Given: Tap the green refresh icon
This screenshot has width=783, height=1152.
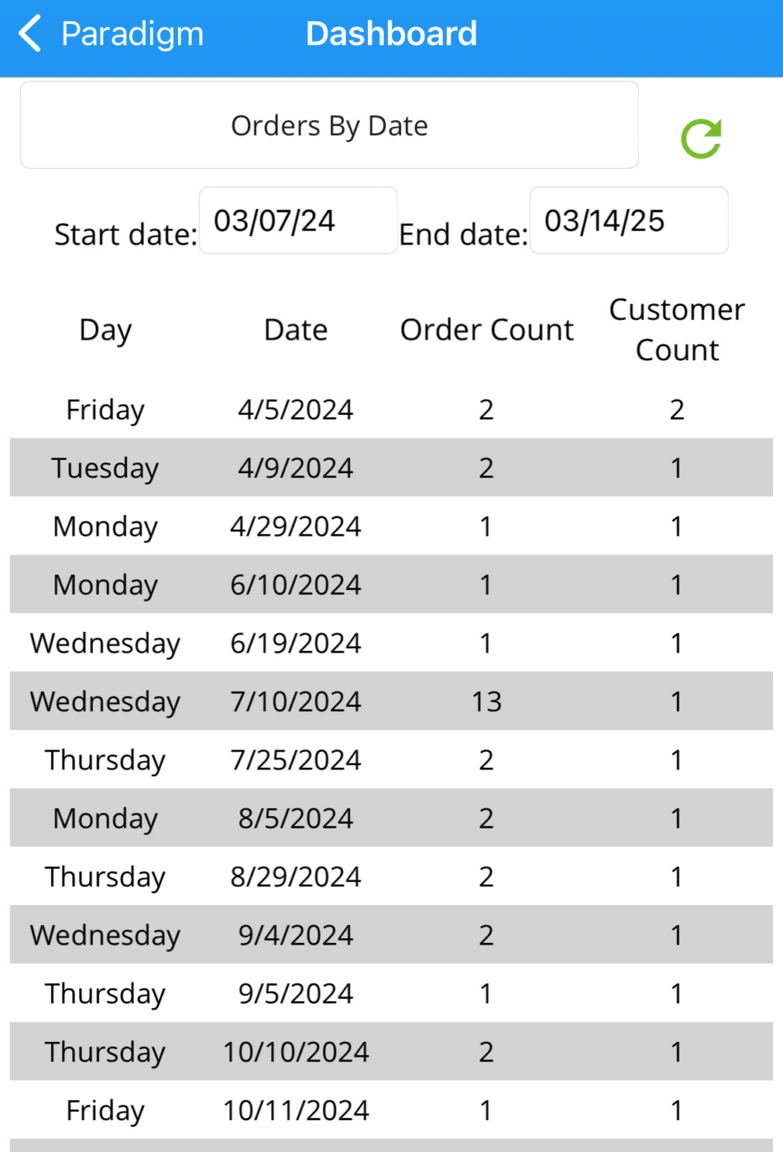Looking at the screenshot, I should tap(701, 138).
